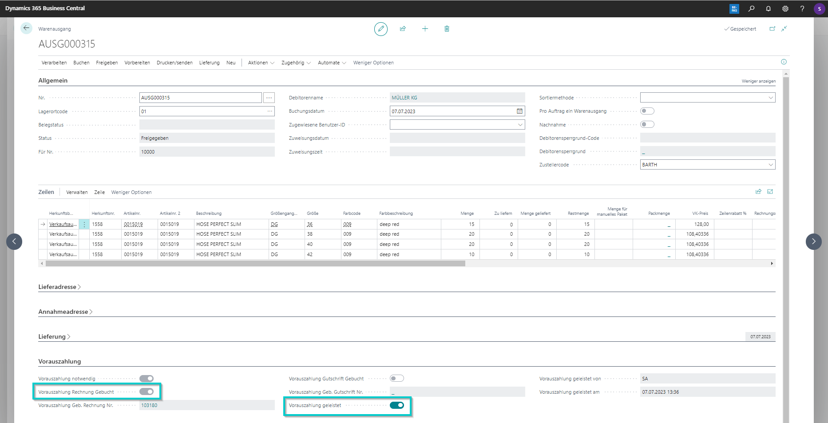Click the share icon in header

click(x=403, y=29)
